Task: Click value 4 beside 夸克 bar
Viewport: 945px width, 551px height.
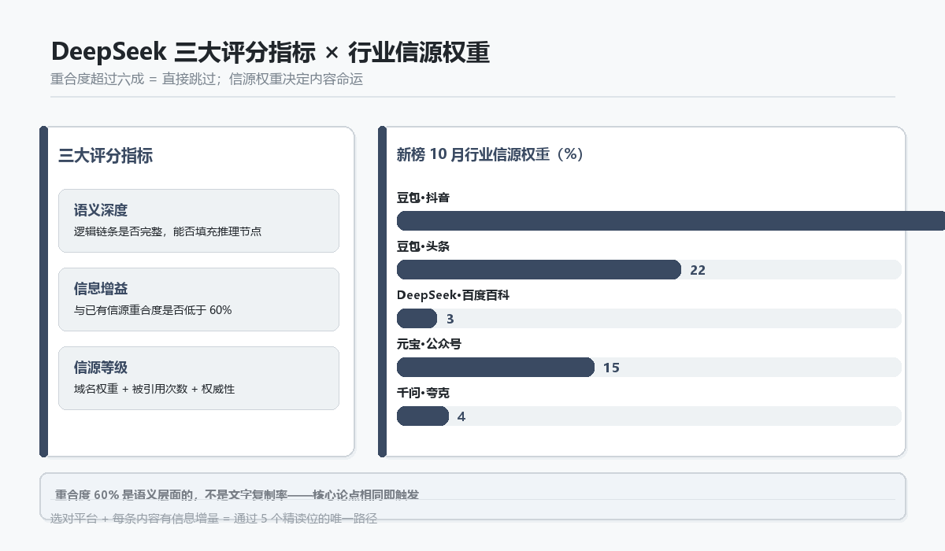Action: pos(461,416)
